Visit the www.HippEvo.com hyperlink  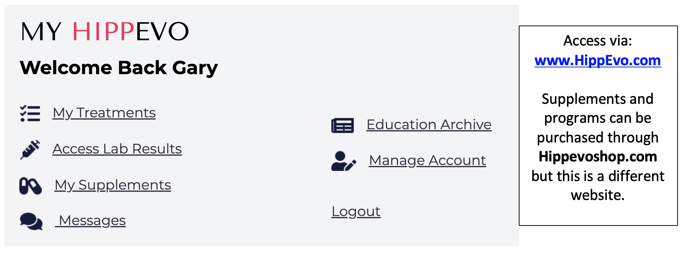coord(598,60)
